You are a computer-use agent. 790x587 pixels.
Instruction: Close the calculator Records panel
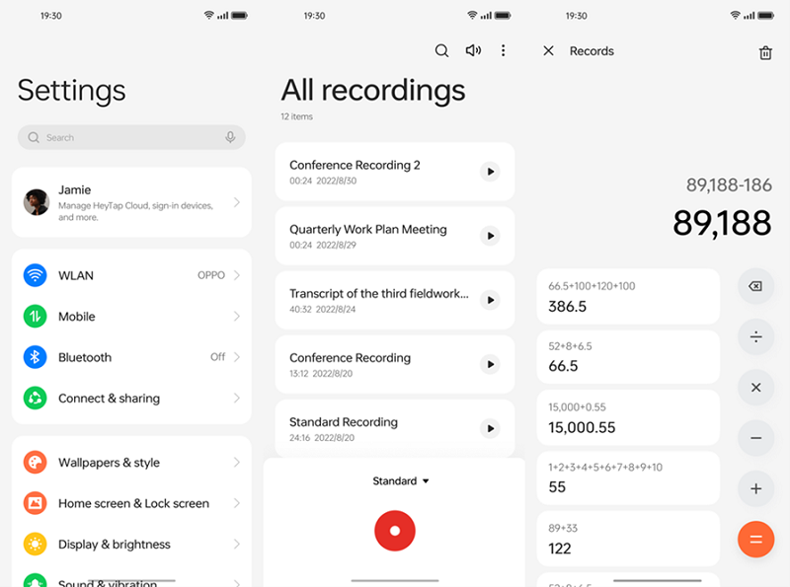[x=549, y=51]
